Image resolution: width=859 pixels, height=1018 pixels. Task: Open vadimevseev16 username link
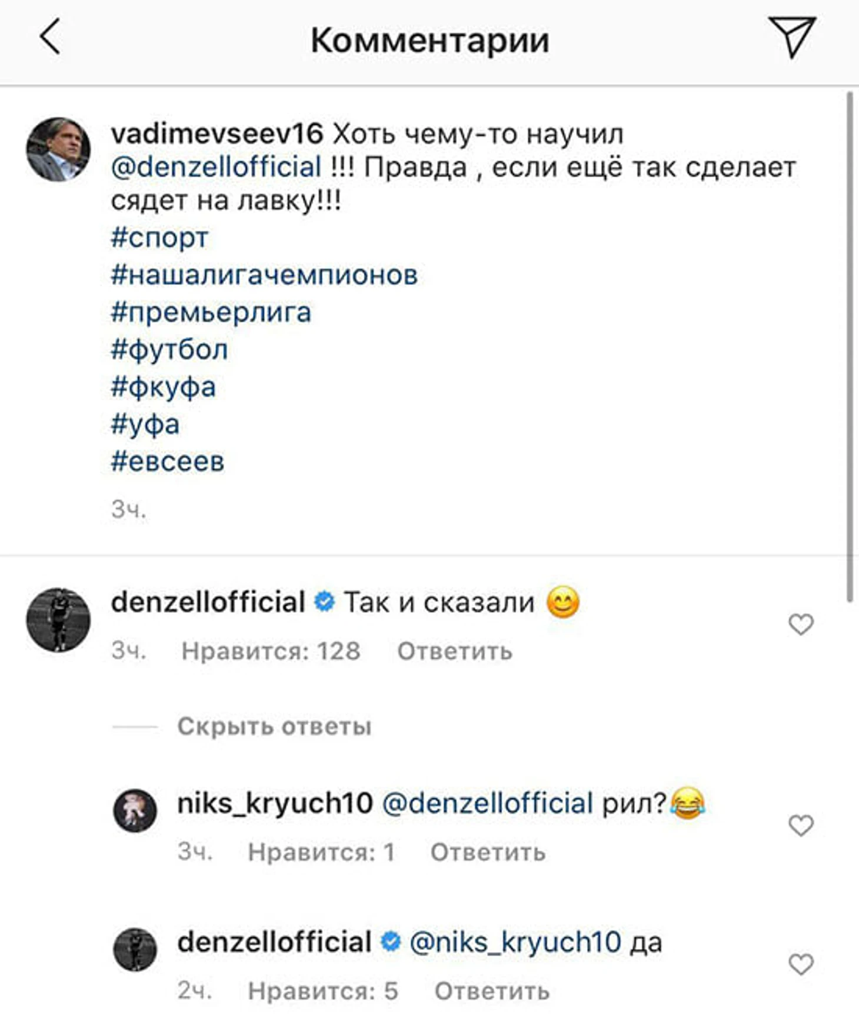[x=217, y=133]
